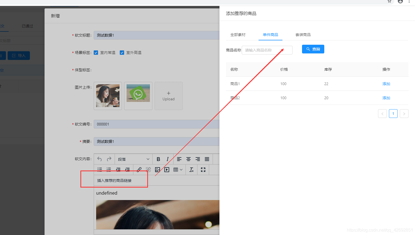Select page 1 in pagination
415x235 pixels.
tap(393, 114)
